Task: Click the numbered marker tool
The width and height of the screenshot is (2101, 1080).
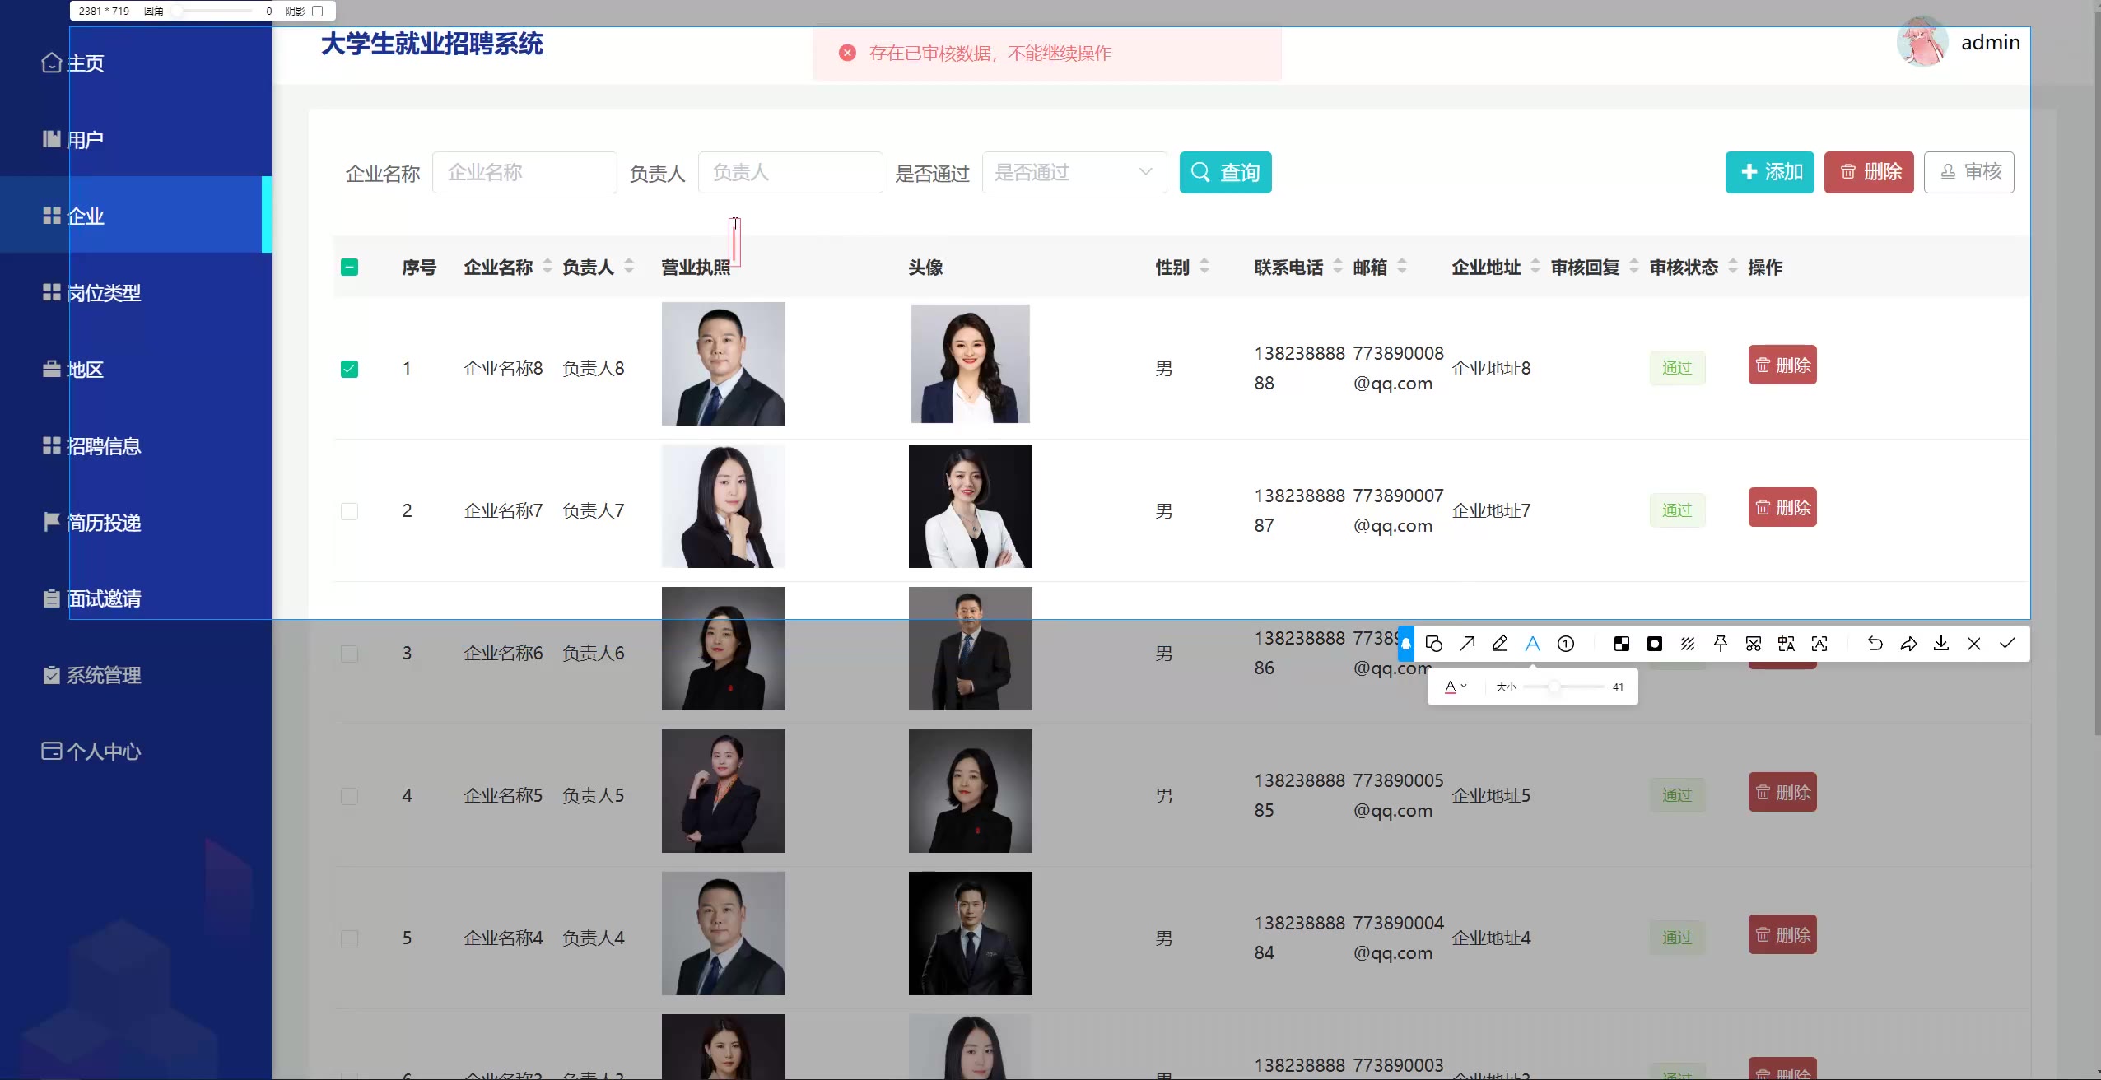Action: (x=1566, y=644)
